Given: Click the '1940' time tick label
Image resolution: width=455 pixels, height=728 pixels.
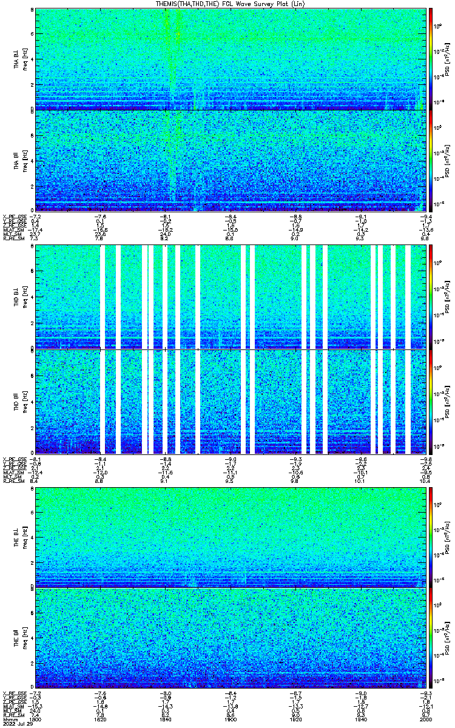Looking at the screenshot, I should (x=360, y=718).
